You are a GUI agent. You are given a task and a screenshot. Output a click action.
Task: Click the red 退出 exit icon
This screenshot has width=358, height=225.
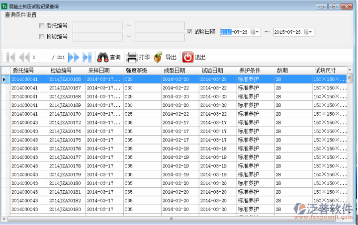tap(187, 57)
